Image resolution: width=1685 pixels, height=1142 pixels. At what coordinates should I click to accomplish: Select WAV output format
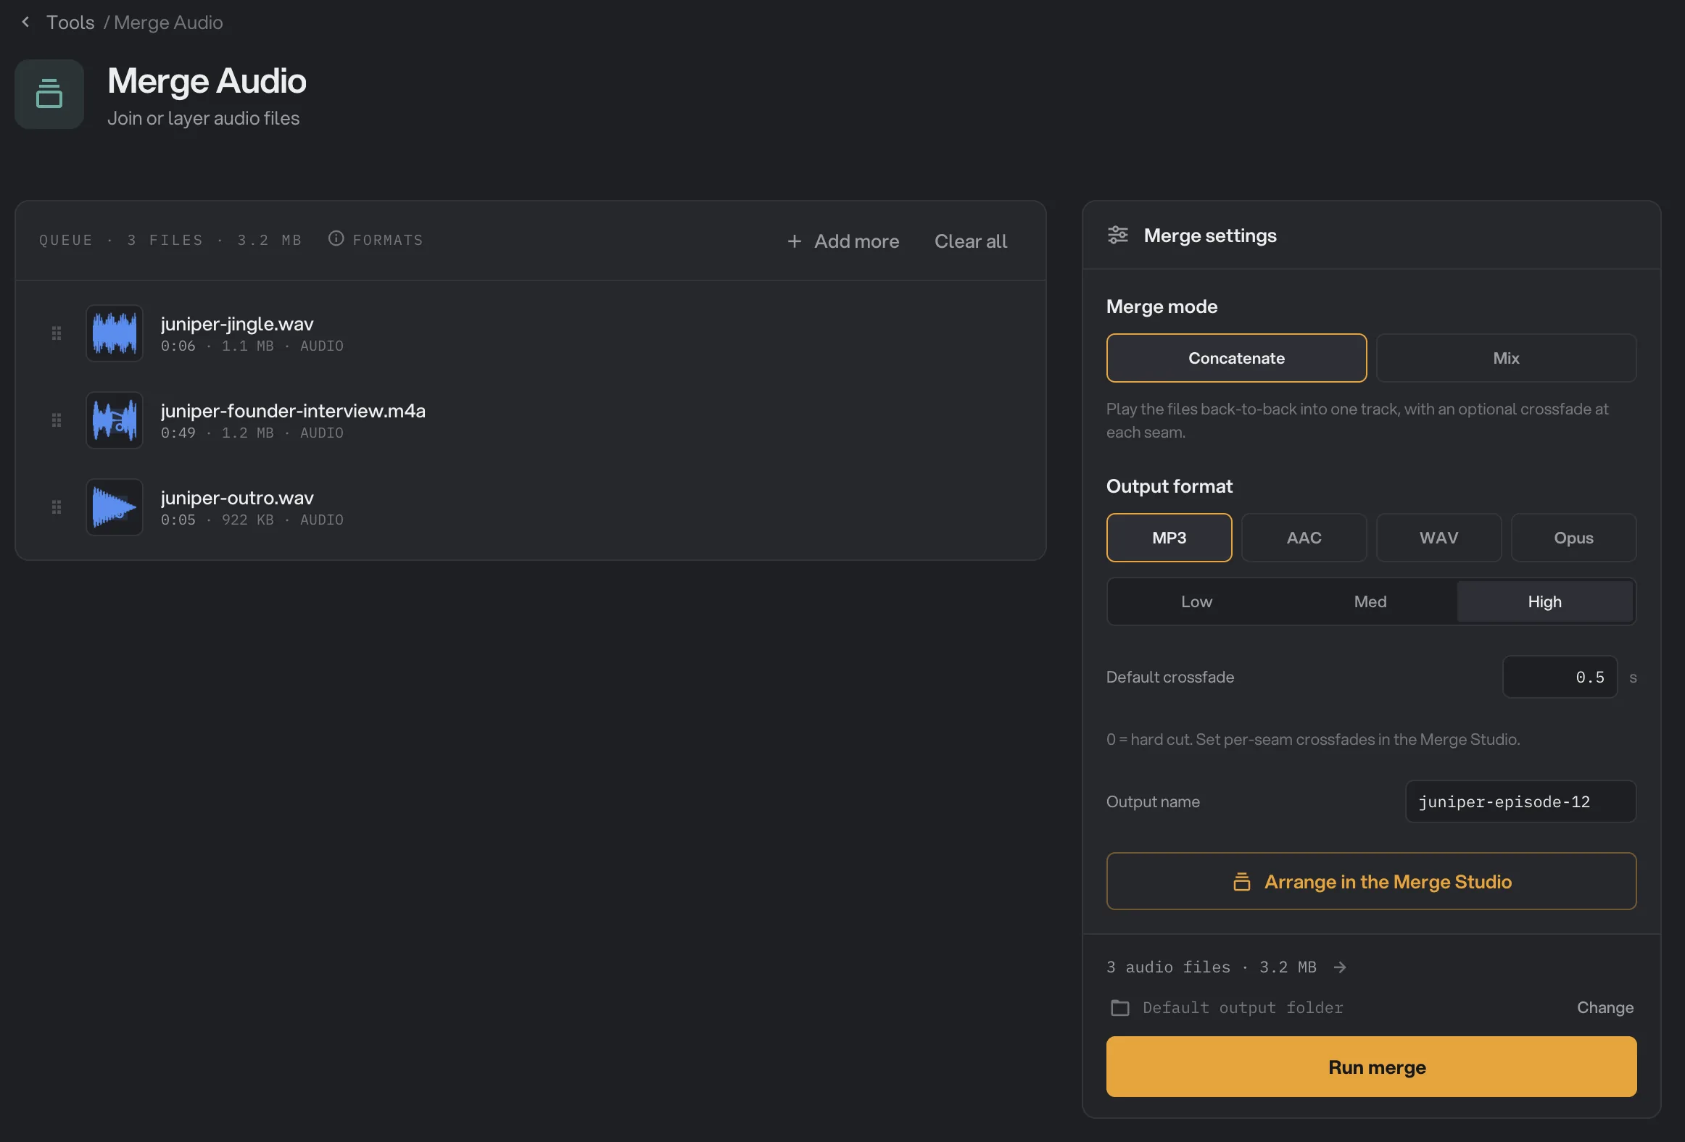click(1438, 538)
